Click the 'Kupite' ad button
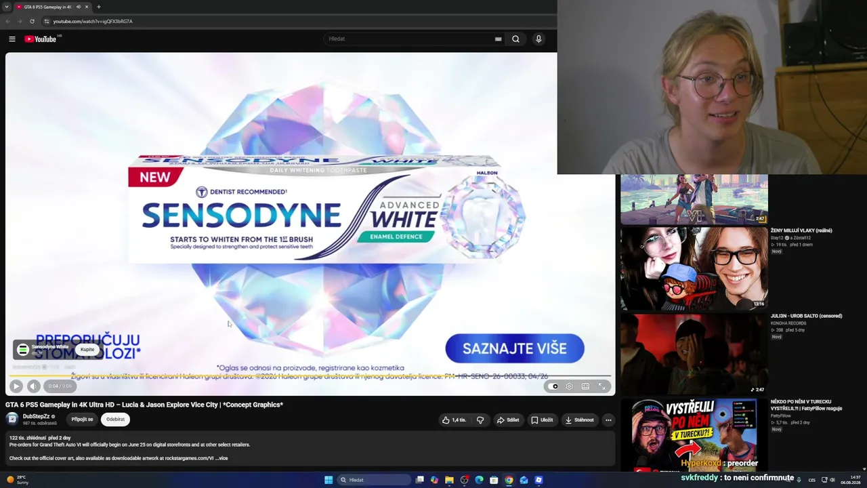The image size is (867, 488). tap(87, 350)
